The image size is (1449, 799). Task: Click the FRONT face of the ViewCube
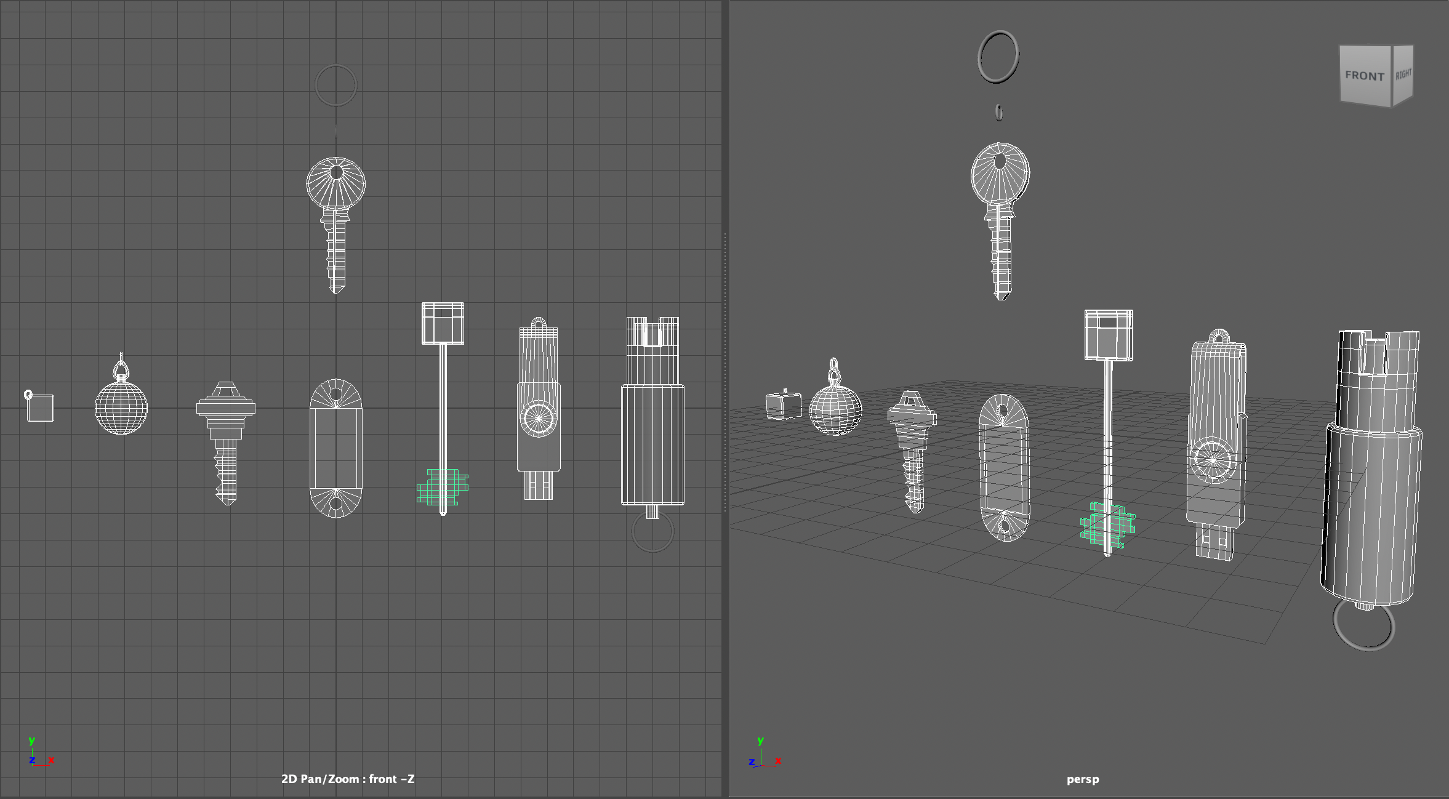coord(1365,75)
